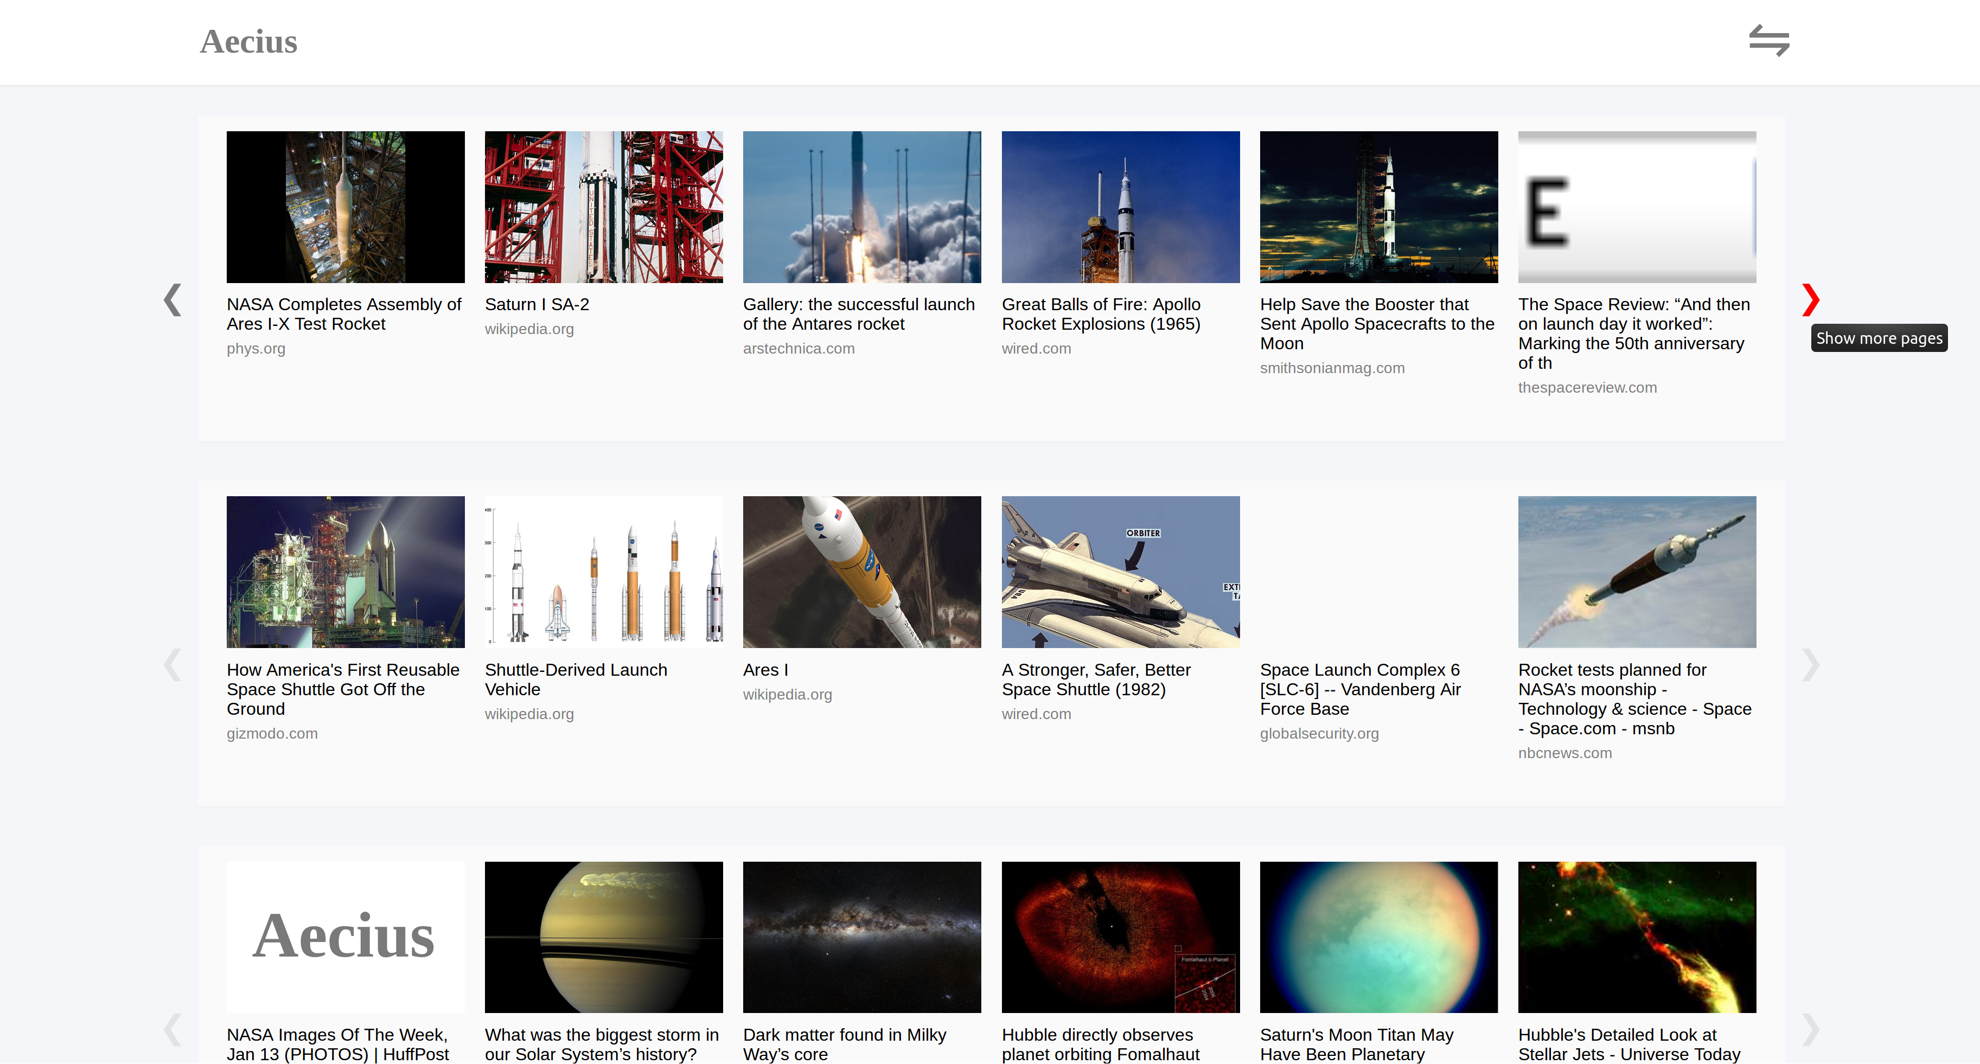Click the left chevron on the bottom row

(172, 1029)
